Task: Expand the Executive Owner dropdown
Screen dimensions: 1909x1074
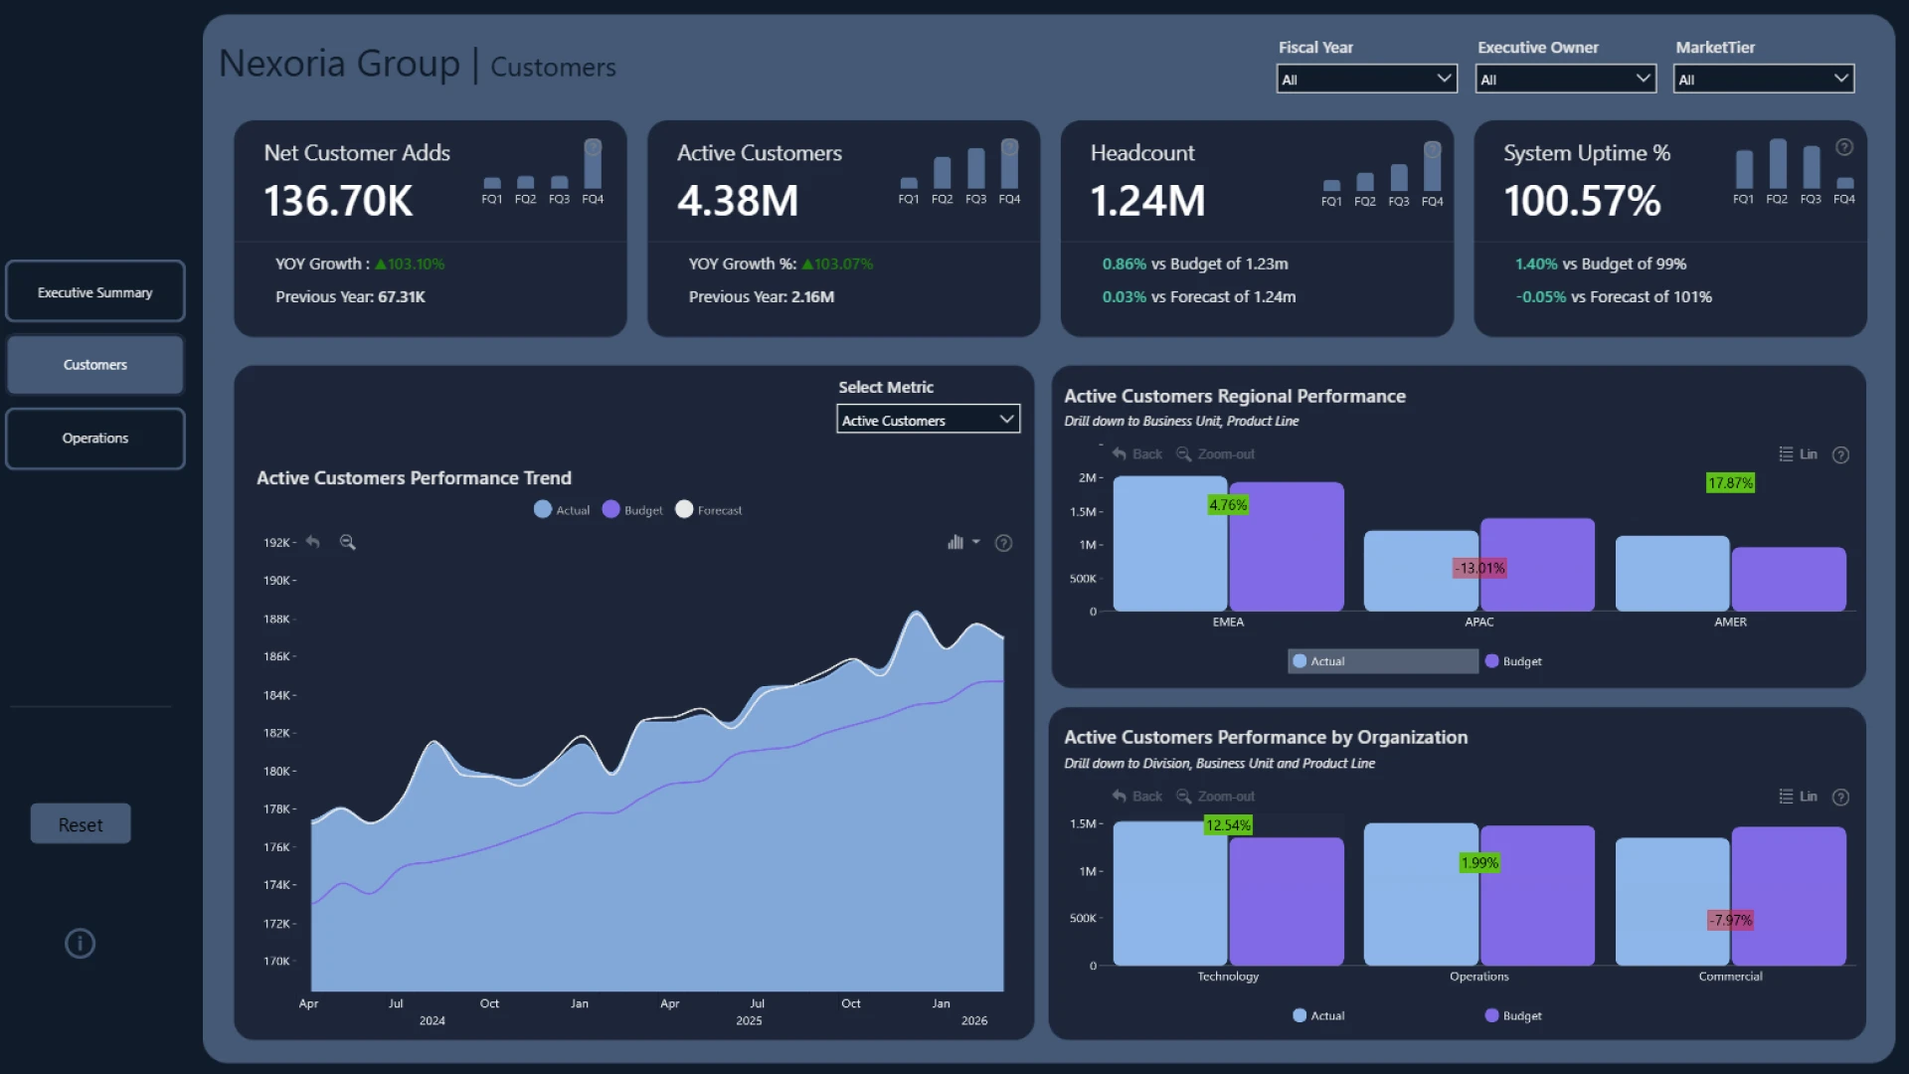Action: coord(1565,79)
